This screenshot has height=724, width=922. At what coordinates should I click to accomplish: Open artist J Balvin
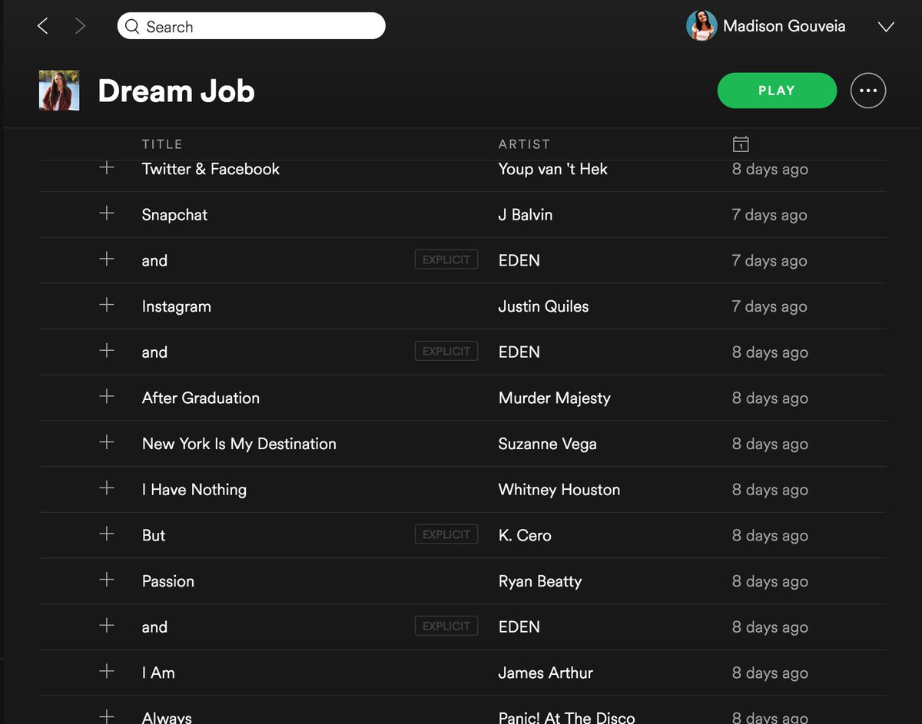click(525, 215)
